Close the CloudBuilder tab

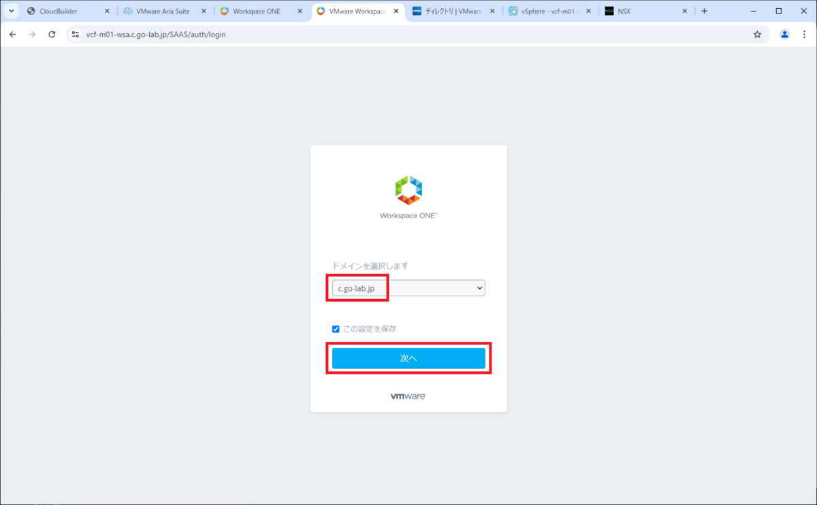(107, 12)
